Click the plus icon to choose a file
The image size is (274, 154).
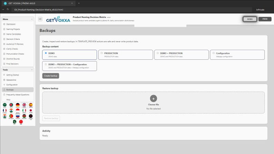coord(154,99)
